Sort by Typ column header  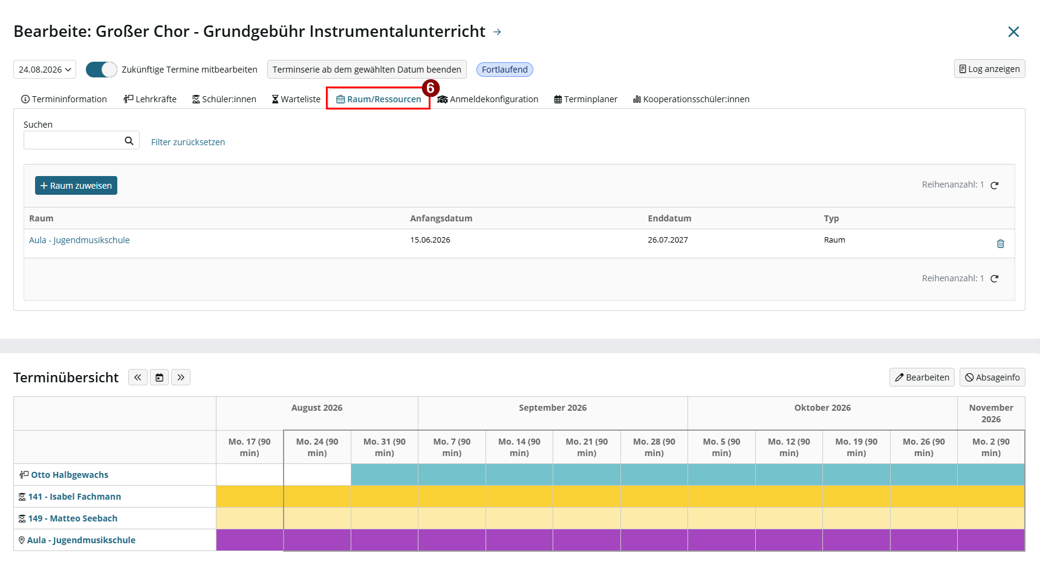point(831,218)
